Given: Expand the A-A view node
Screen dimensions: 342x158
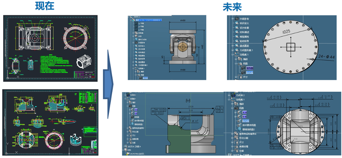Looking at the screenshot, I should 235,113.
